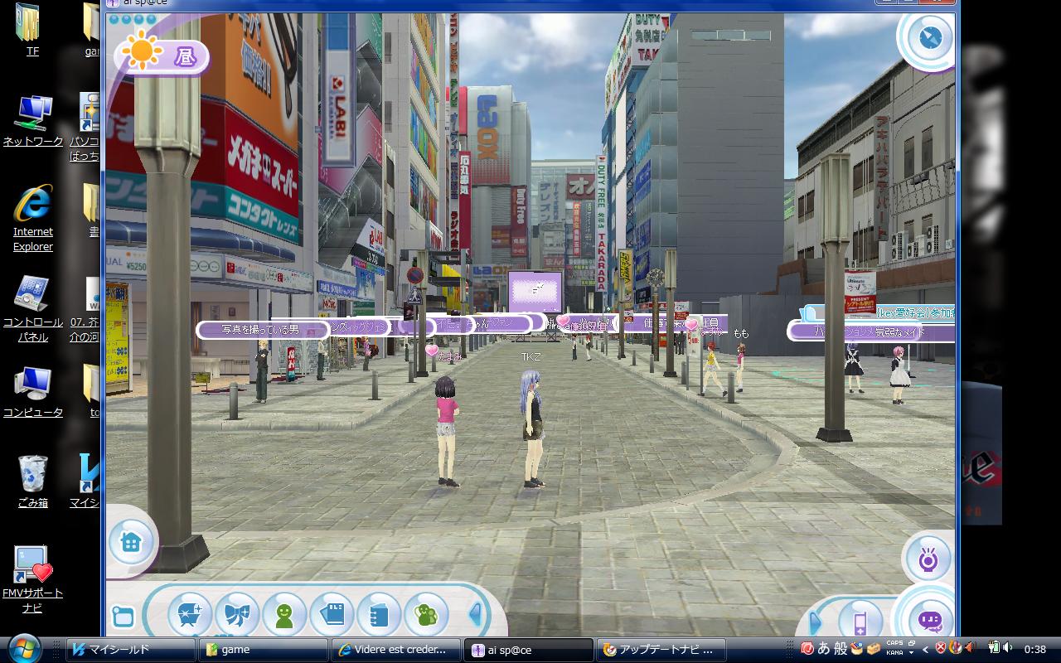Expand the right menu with the blue arrow
Viewport: 1061px width, 663px height.
pyautogui.click(x=816, y=622)
